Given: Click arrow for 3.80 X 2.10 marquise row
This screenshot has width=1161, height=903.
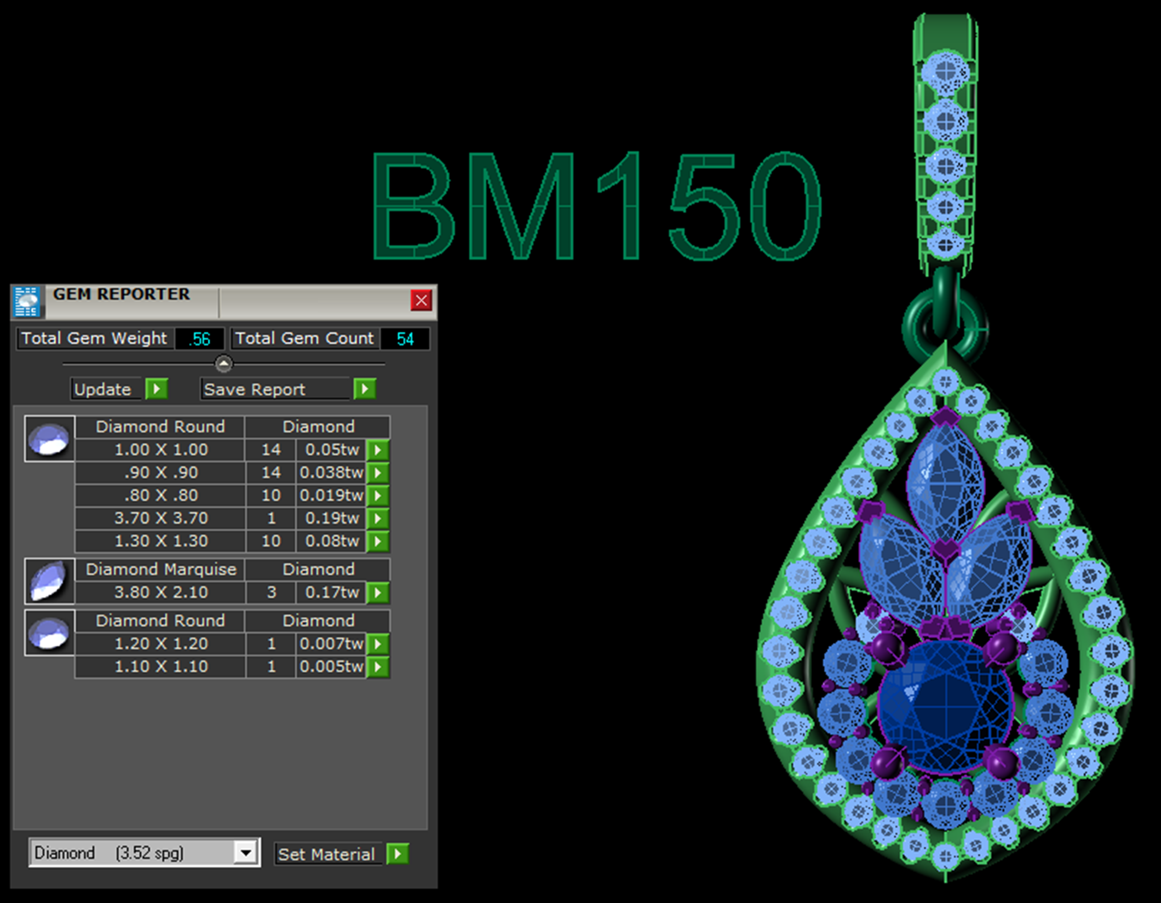Looking at the screenshot, I should coord(378,593).
